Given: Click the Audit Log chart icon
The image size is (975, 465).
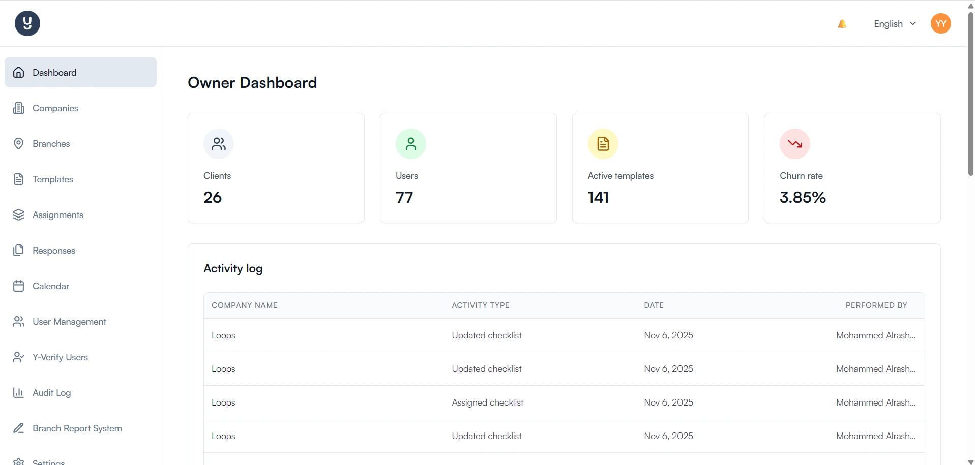Looking at the screenshot, I should click(x=19, y=393).
